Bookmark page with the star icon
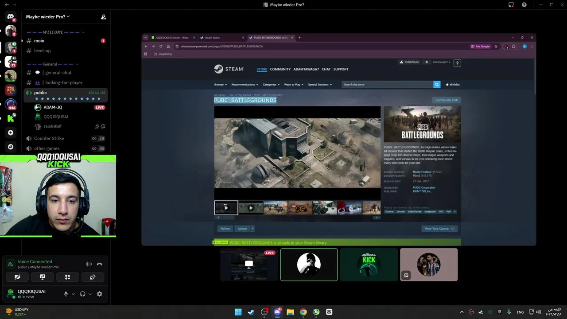 coord(496,47)
